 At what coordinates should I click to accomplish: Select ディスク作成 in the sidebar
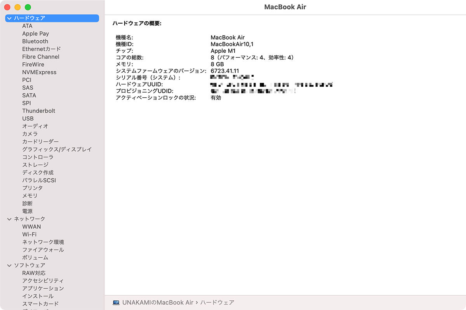[x=38, y=173]
